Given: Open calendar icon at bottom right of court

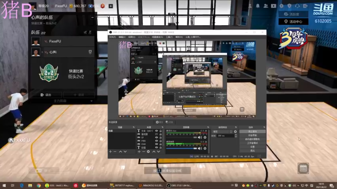Looking at the screenshot, I should pyautogui.click(x=303, y=168).
